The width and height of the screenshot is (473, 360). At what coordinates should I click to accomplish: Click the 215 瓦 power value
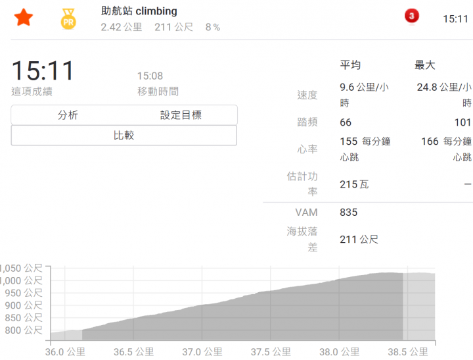pyautogui.click(x=355, y=184)
